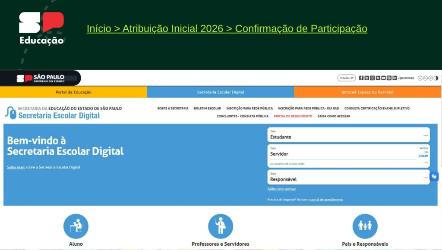Click the Professores e Servidores icon

221,225
